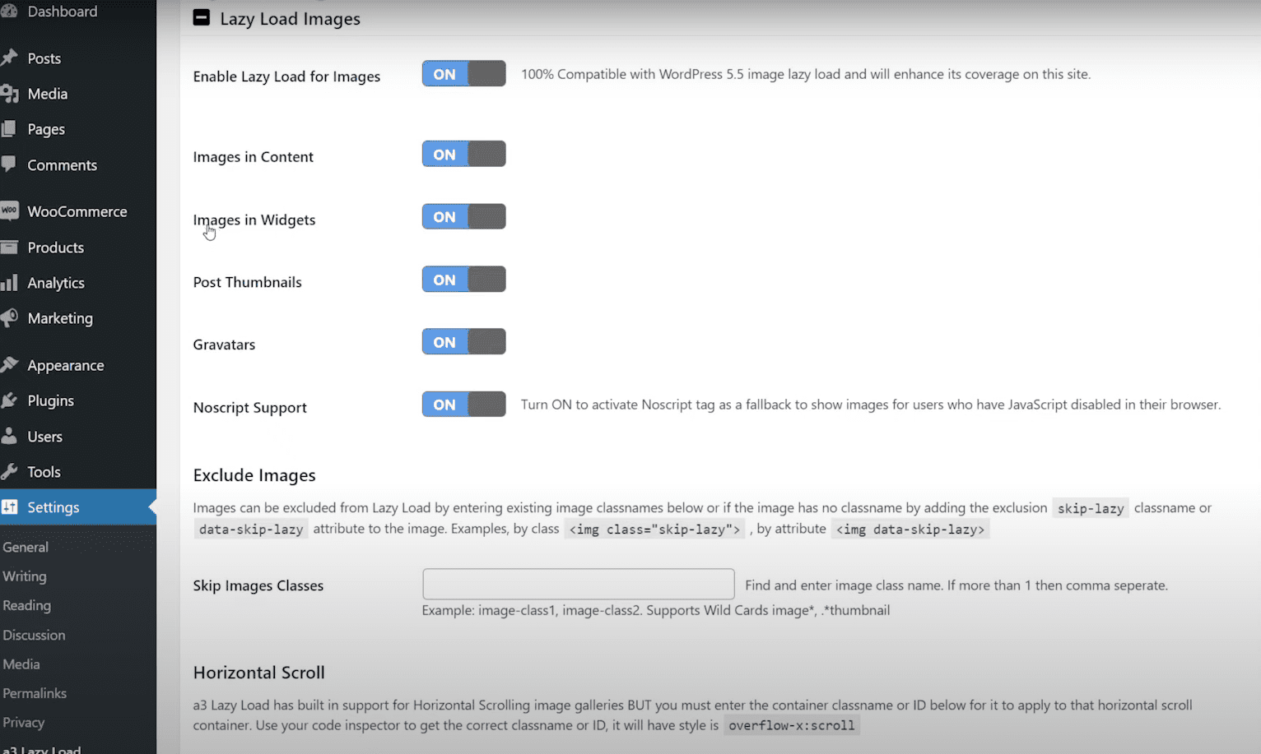Click the Noscript Support label

pos(250,408)
